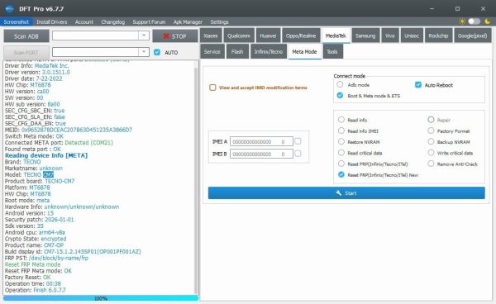Open the Changelog menu

click(x=113, y=21)
